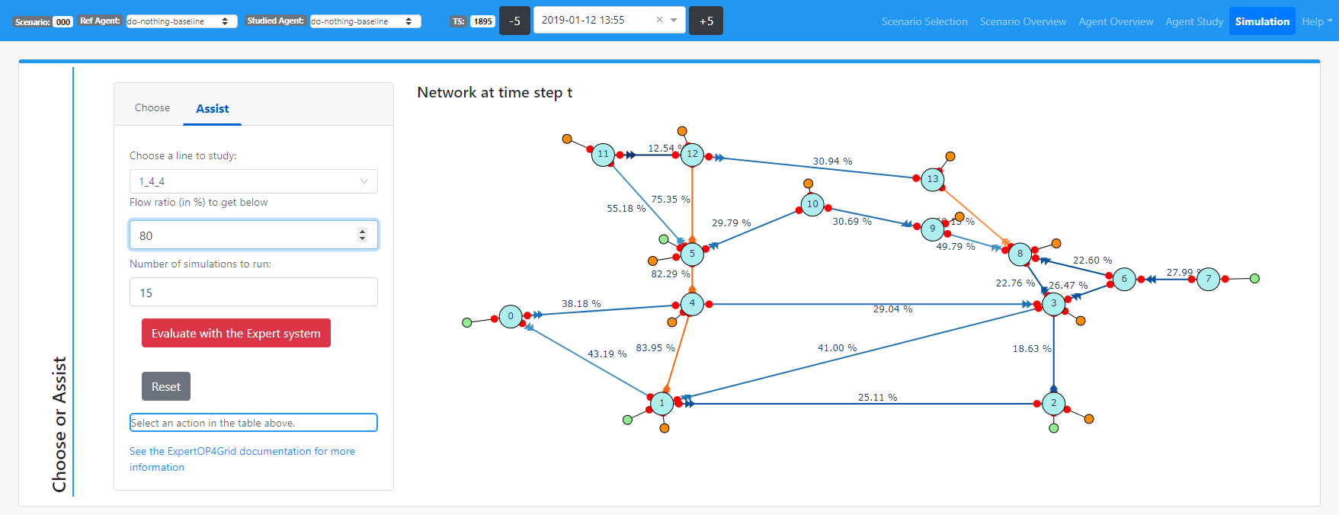The height and width of the screenshot is (515, 1339).
Task: Click the 38.18 % line flow label
Action: pos(581,303)
